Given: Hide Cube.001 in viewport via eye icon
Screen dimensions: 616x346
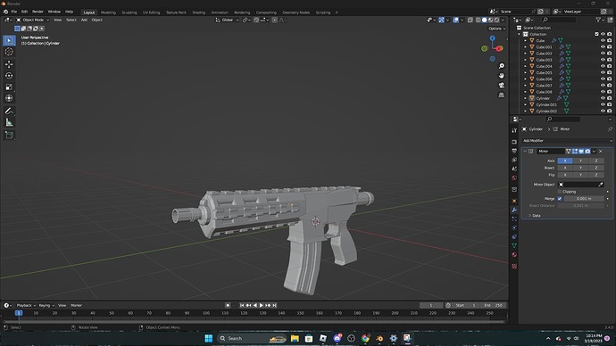Looking at the screenshot, I should pyautogui.click(x=603, y=46).
